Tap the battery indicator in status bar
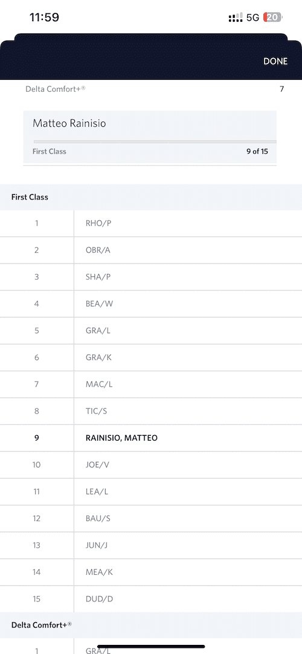The image size is (302, 654). 273,18
